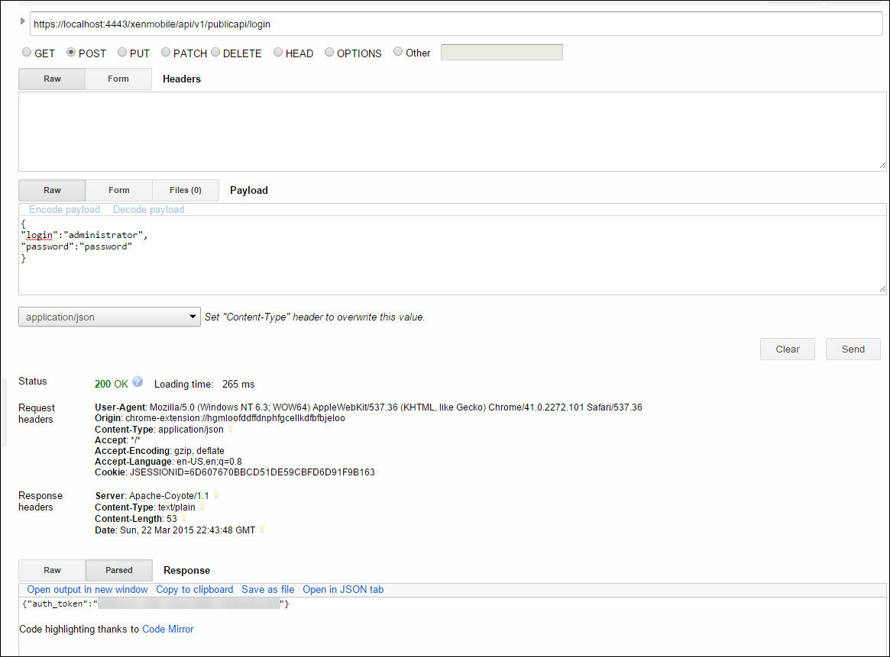The image size is (890, 657).
Task: Select the PUT method radio button
Action: (x=122, y=53)
